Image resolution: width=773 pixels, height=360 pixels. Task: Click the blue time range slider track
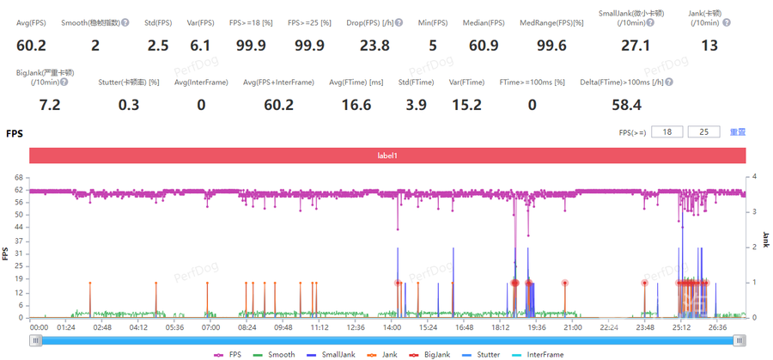pyautogui.click(x=387, y=340)
